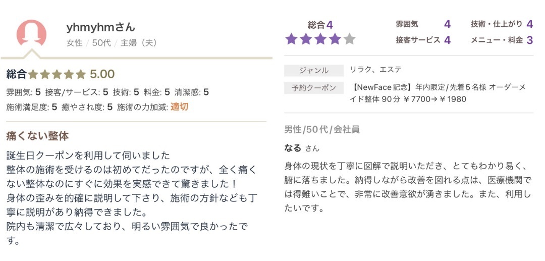Click the first purple star under 総合4
This screenshot has width=545, height=261.
click(x=291, y=39)
